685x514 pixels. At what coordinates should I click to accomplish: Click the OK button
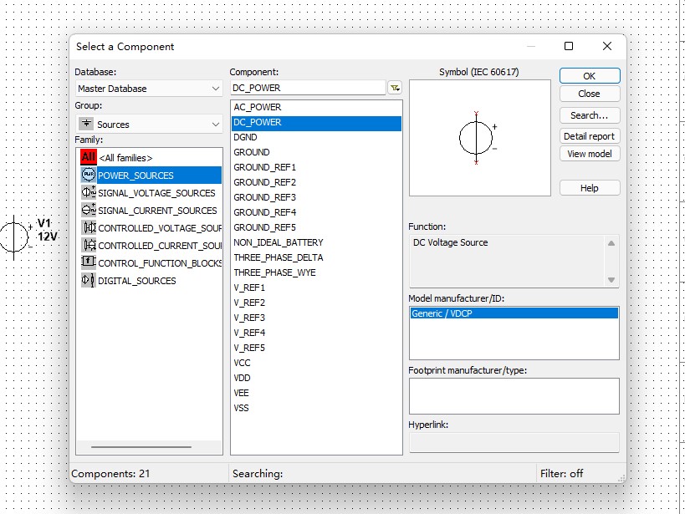590,75
